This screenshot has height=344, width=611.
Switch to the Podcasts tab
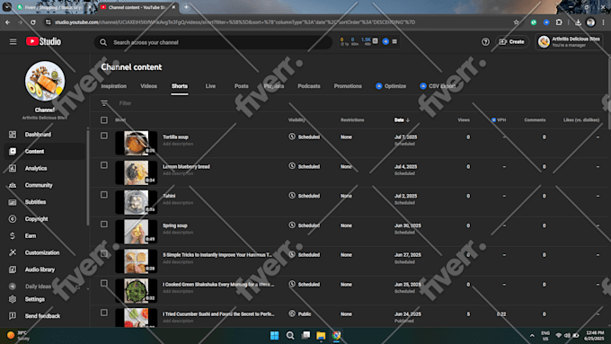pyautogui.click(x=308, y=86)
